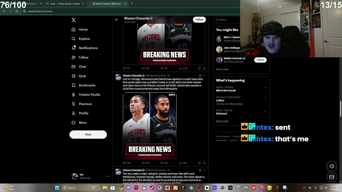The width and height of the screenshot is (342, 192).
Task: Repost the tweet with 9.6K reposts
Action: (x=146, y=163)
